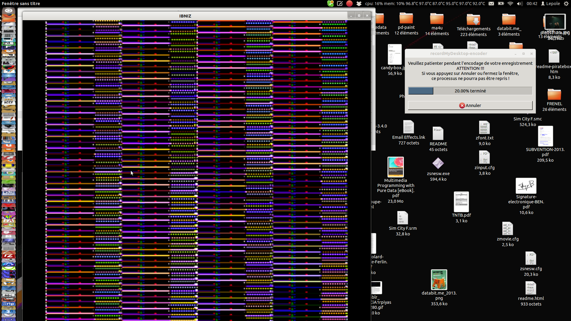
Task: Click the CPU and temperature monitor indicator
Action: [425, 4]
